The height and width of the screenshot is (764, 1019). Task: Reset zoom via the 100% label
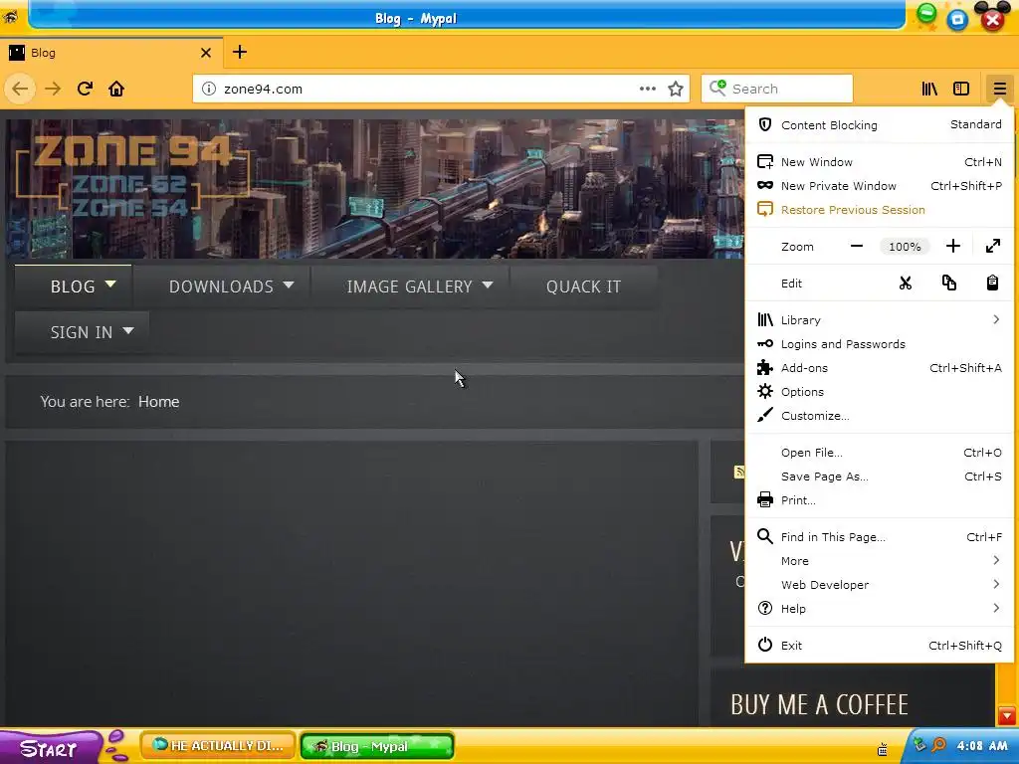click(905, 247)
